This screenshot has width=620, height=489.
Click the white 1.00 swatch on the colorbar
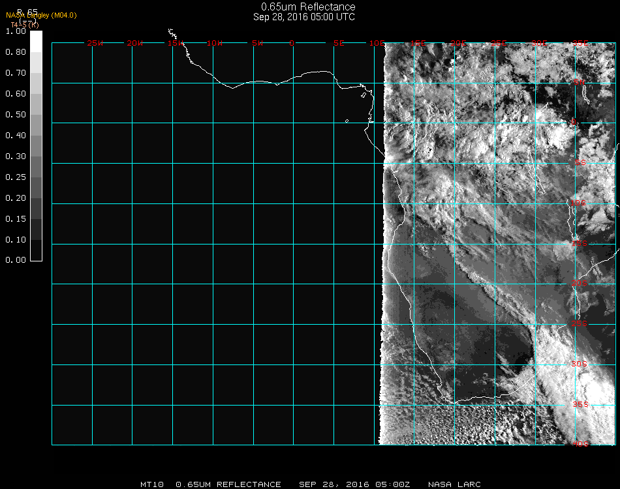[37, 41]
